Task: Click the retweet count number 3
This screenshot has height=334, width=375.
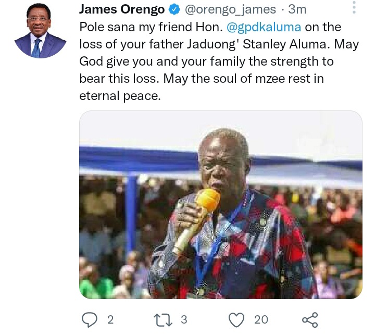Action: (184, 320)
